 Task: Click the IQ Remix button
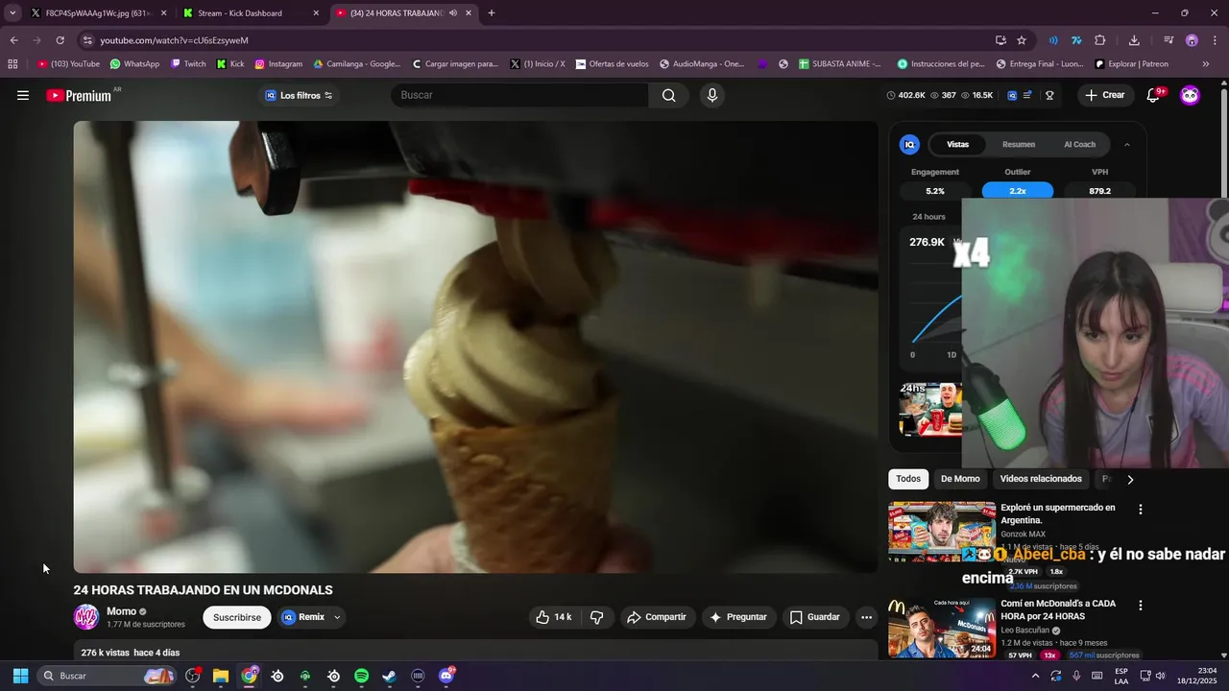(303, 617)
